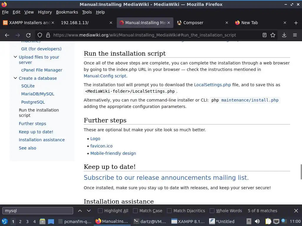Click the removable media tray icon
Screen dimensions: 302x226
point(249,221)
